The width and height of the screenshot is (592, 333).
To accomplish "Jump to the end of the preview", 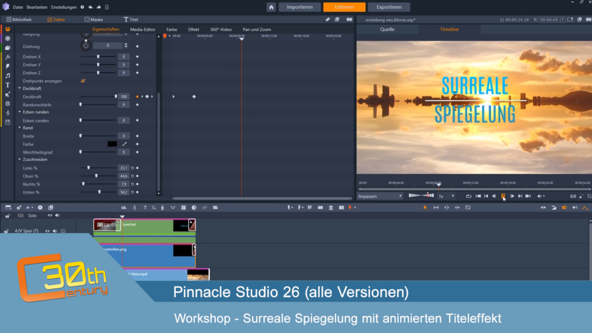I will [x=528, y=196].
